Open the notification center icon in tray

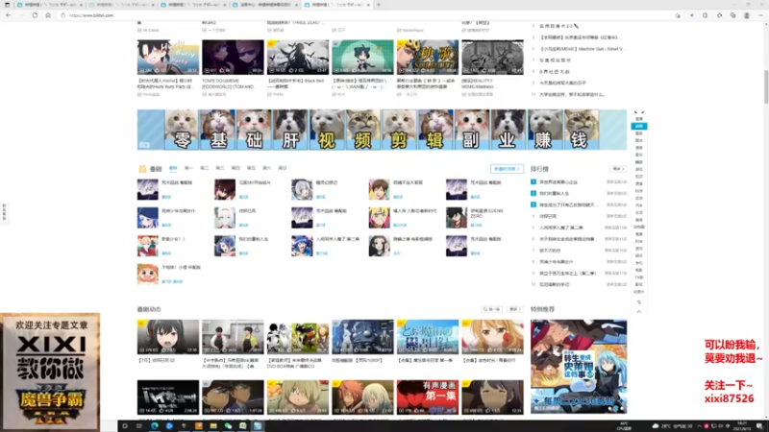pos(759,426)
